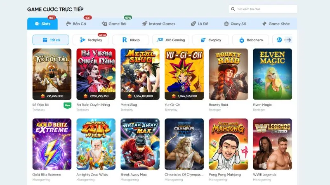Click the 1,024,355,000 jackpot amount

click(x=187, y=96)
